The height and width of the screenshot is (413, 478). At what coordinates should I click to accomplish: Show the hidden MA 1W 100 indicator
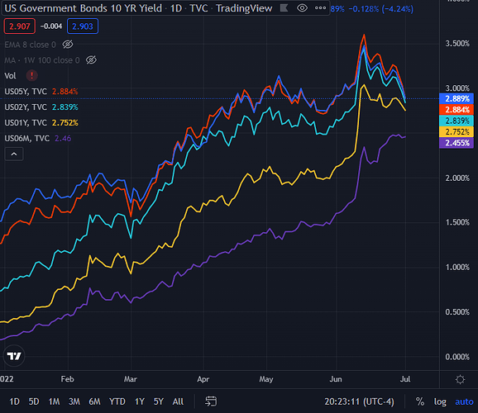click(91, 60)
